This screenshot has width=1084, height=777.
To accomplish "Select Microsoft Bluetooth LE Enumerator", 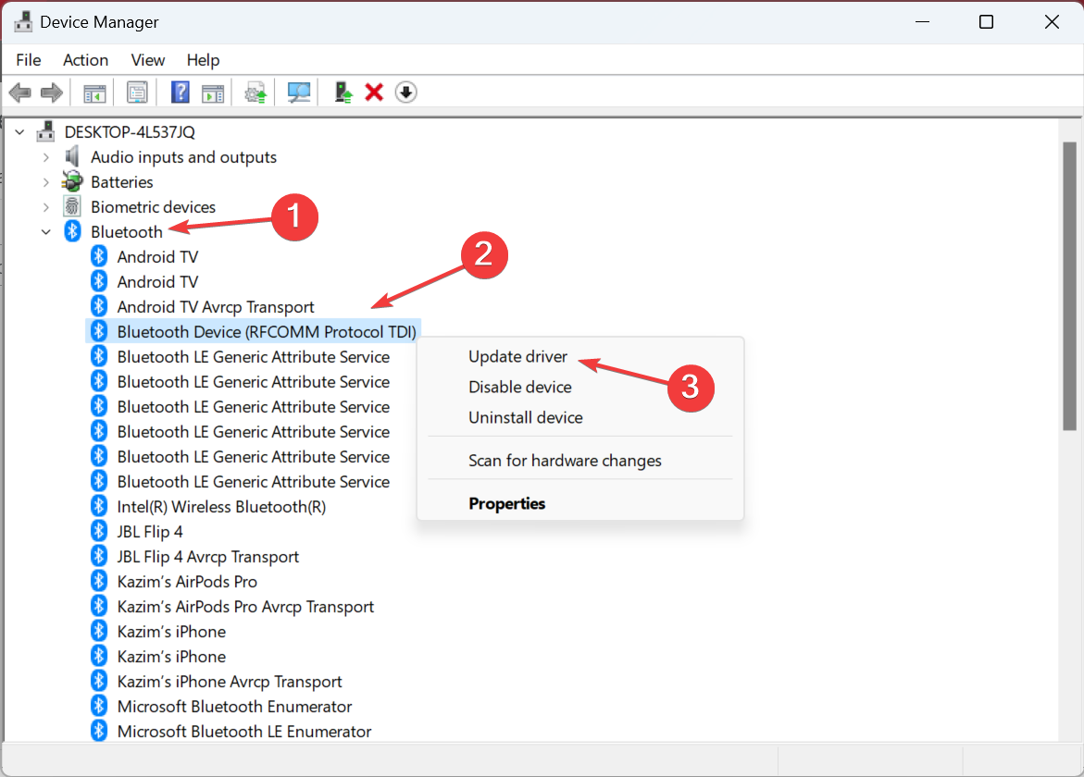I will (x=244, y=731).
